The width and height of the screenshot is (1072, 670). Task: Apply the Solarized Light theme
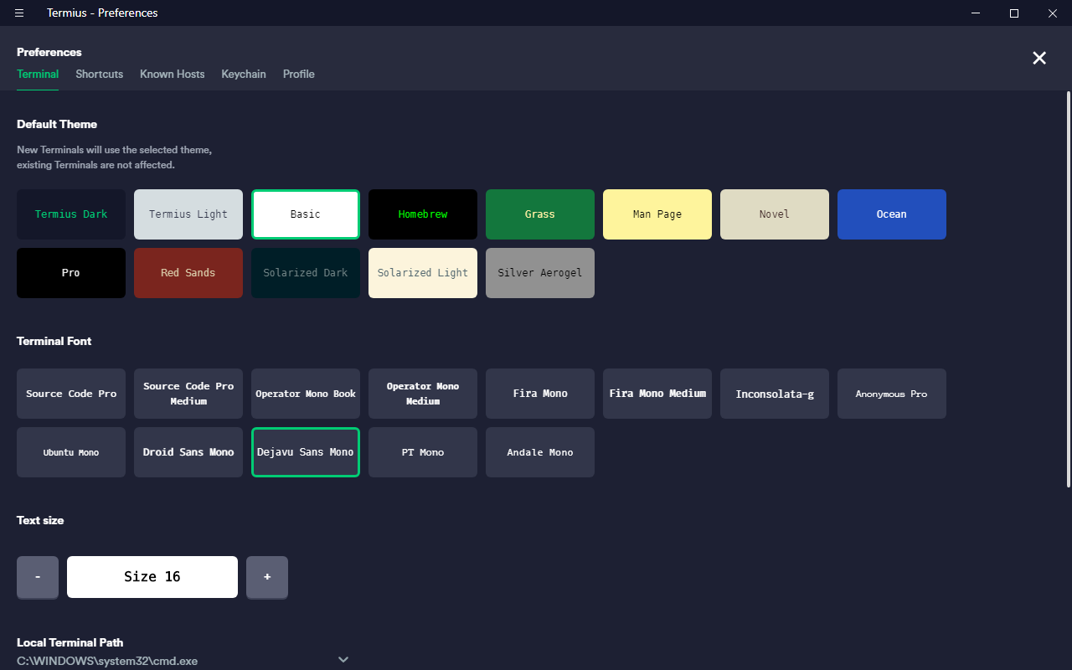click(423, 273)
